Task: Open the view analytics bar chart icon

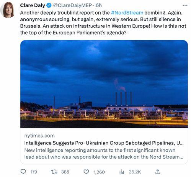Action: 122,172
